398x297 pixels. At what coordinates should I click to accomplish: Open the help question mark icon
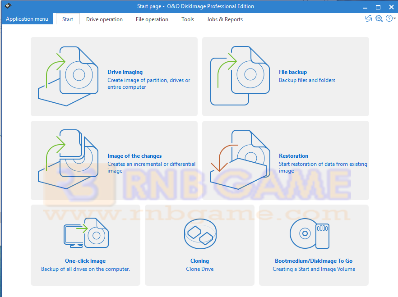[x=389, y=18]
